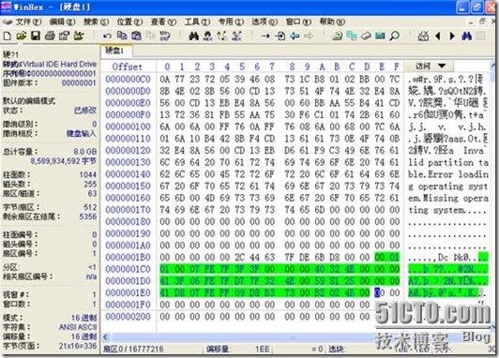This screenshot has width=499, height=358.
Task: Click the Copy block icon
Action: pos(122,36)
